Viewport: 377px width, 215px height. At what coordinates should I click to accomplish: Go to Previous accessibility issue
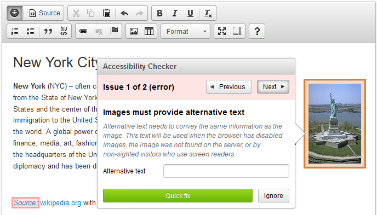click(x=229, y=86)
